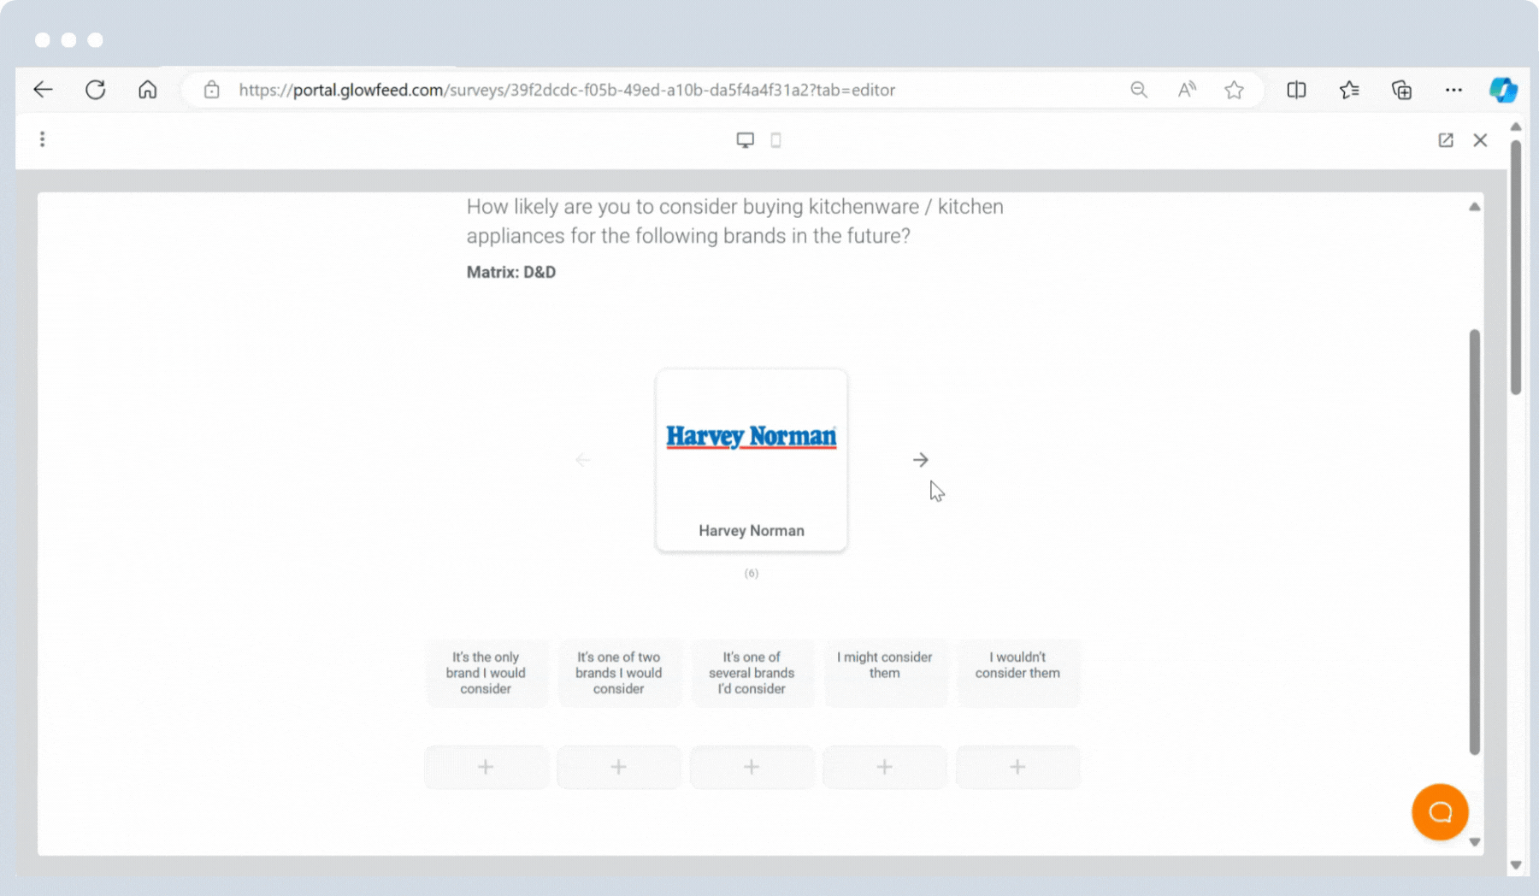Click the address bar URL
Image resolution: width=1539 pixels, height=896 pixels.
[x=566, y=90]
